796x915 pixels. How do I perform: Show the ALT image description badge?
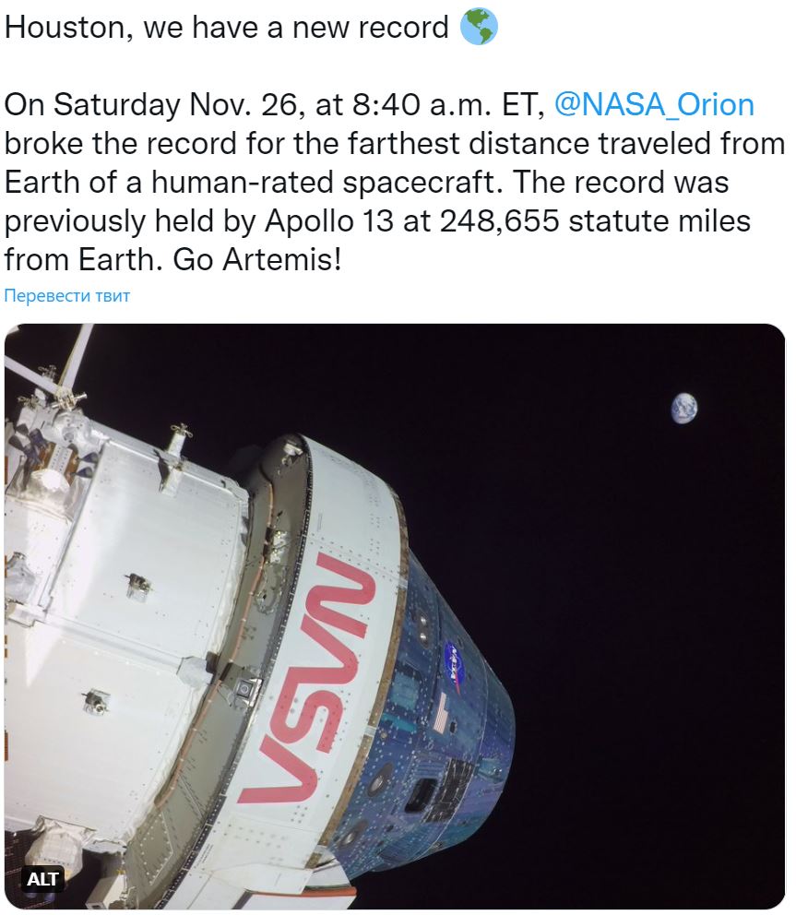click(x=42, y=879)
